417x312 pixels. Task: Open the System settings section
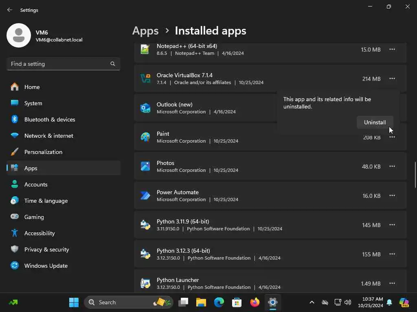click(33, 103)
